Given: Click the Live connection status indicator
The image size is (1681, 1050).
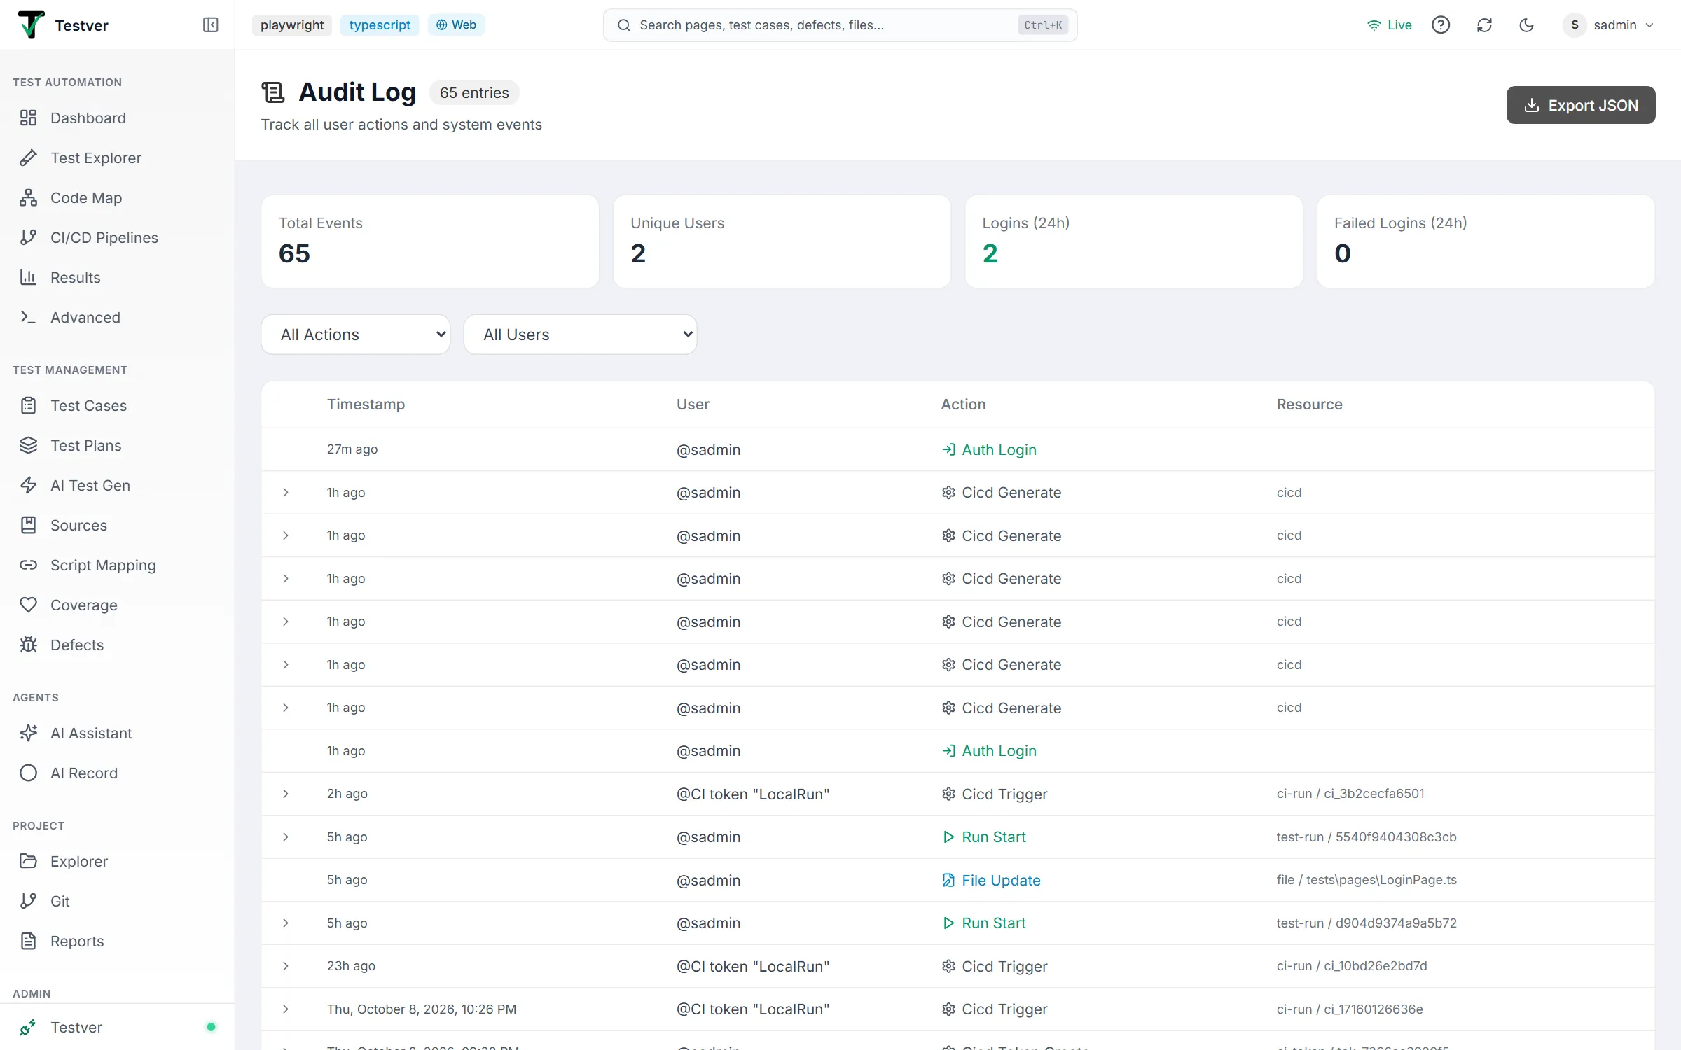Looking at the screenshot, I should (x=1389, y=25).
